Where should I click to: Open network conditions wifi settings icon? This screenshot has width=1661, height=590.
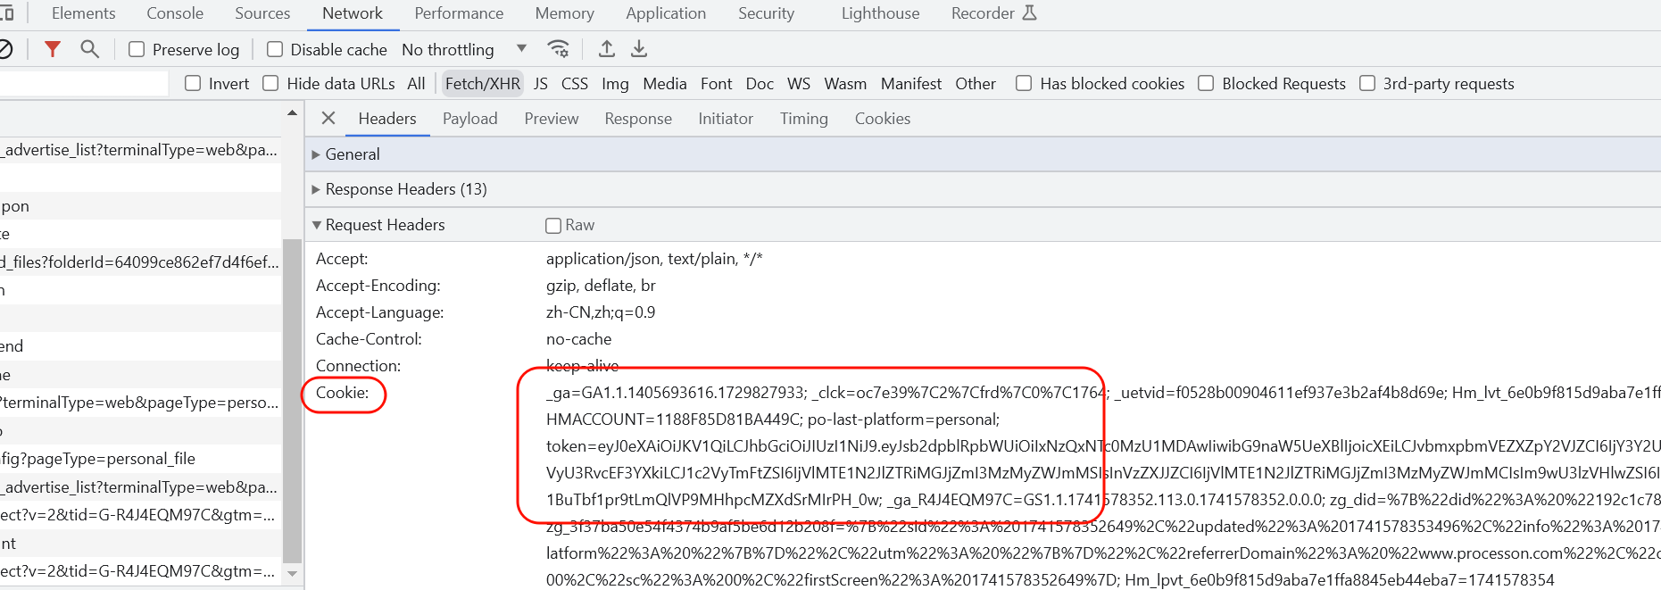(x=559, y=49)
